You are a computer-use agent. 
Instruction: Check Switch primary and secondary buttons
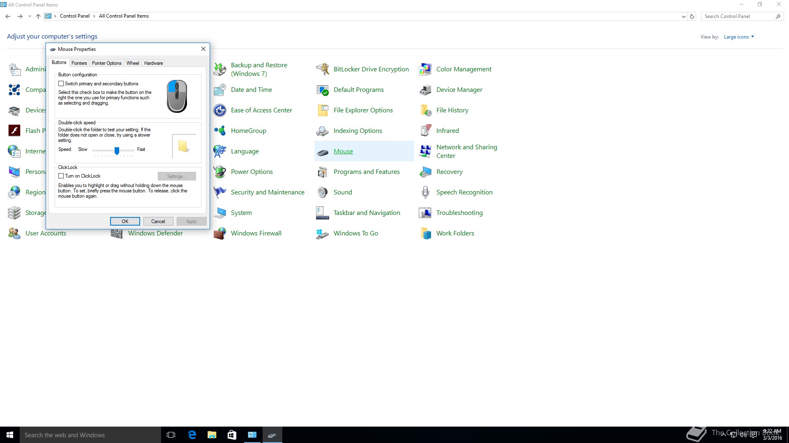[61, 84]
